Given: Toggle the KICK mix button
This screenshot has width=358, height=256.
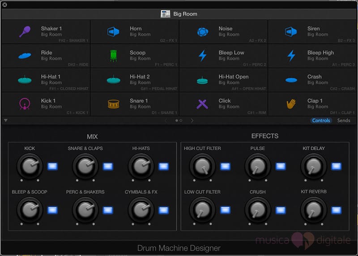Looking at the screenshot, I should (52, 166).
